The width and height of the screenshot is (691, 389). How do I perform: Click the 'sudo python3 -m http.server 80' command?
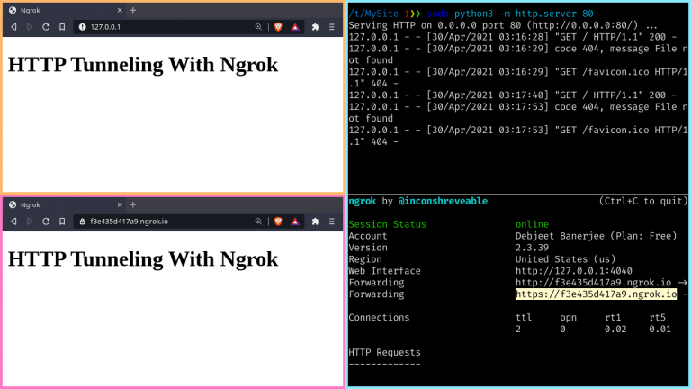[x=510, y=14]
